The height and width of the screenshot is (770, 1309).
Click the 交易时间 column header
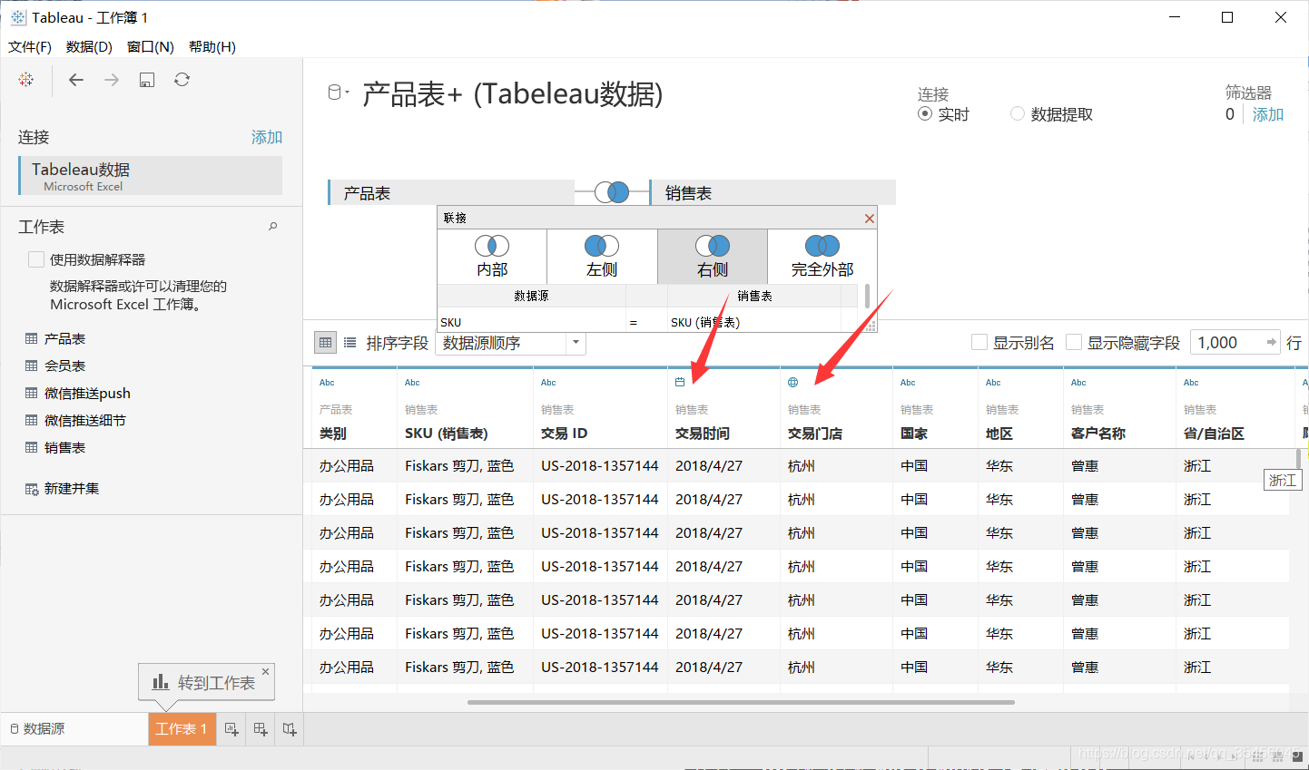point(702,434)
